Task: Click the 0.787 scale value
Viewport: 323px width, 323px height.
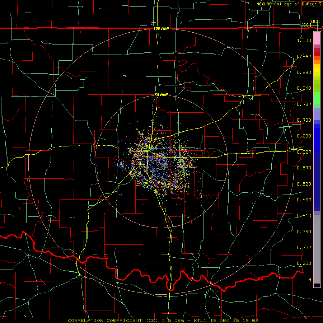Action: coord(304,104)
